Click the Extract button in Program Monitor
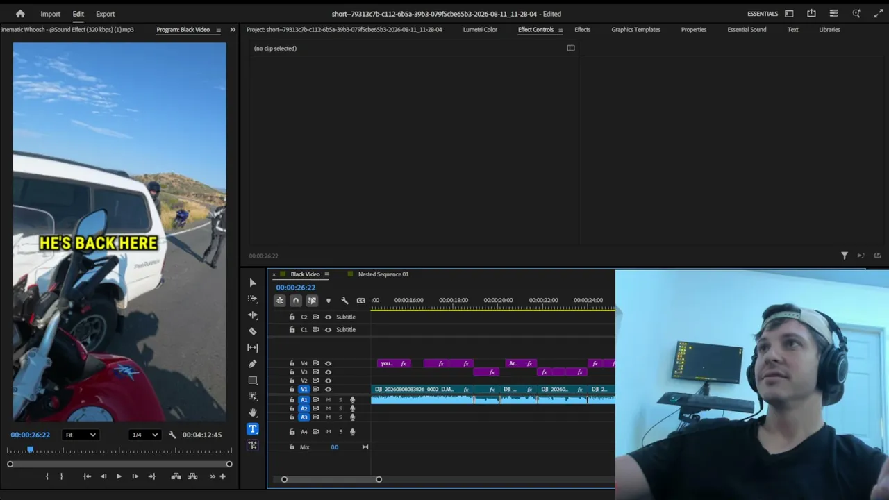 pos(192,476)
